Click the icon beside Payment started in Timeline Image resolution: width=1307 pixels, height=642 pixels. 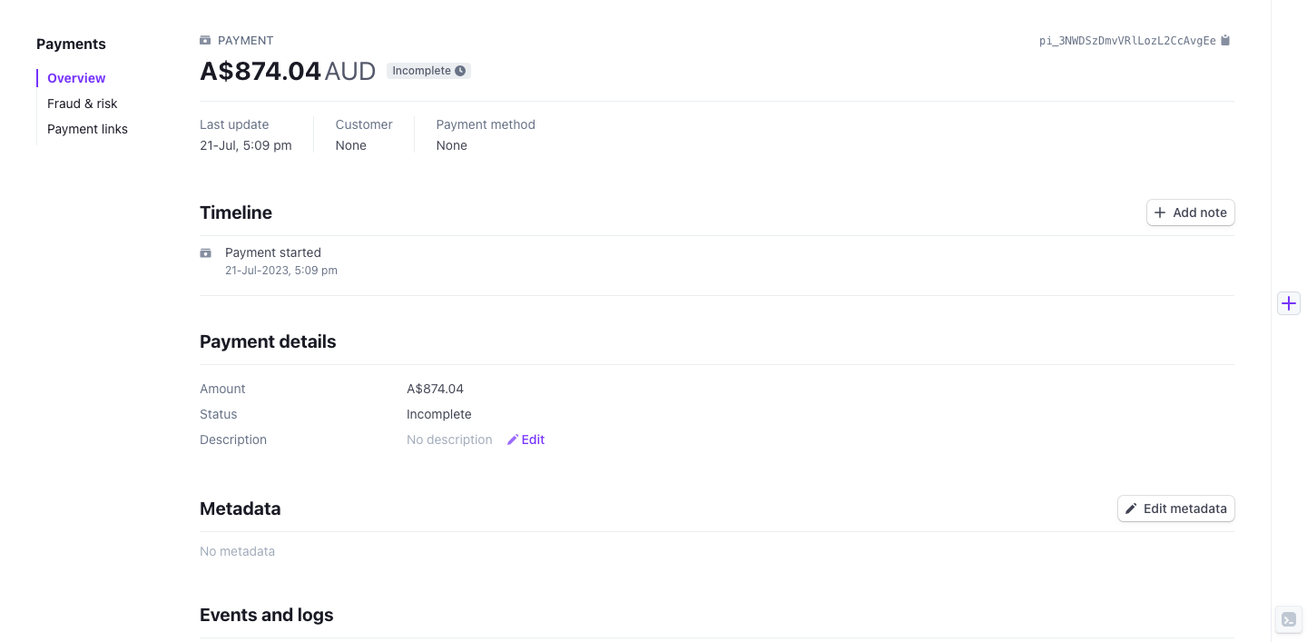click(205, 253)
